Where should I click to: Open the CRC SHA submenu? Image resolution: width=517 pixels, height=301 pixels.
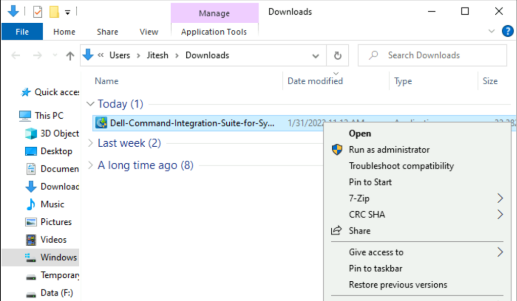click(x=418, y=214)
